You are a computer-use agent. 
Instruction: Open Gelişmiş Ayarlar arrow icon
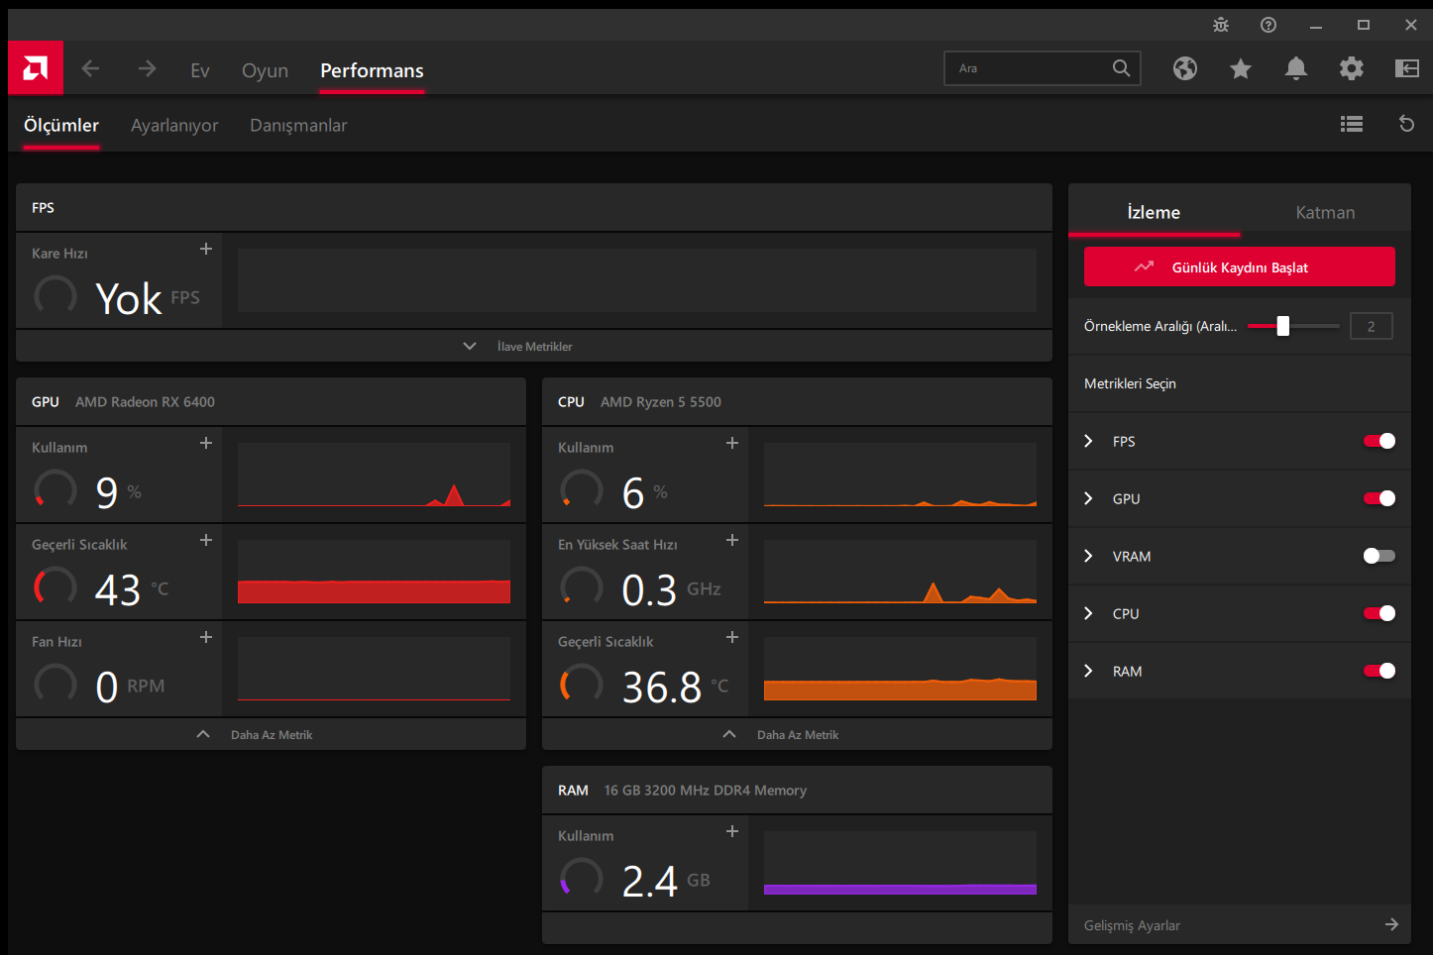coord(1391,924)
